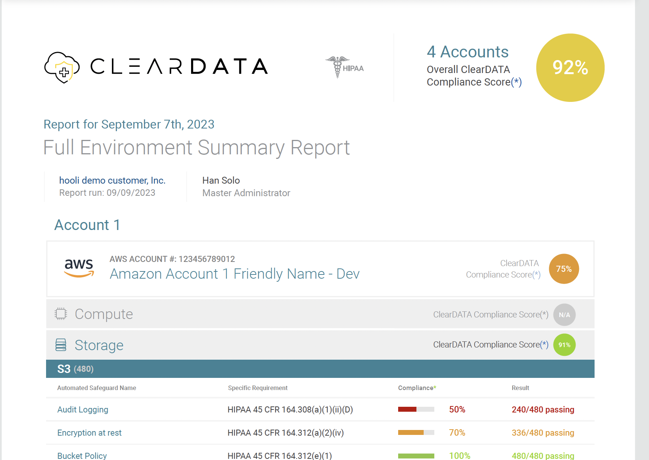Click Report run: 09/09/2023 text
Image resolution: width=649 pixels, height=460 pixels.
[x=107, y=193]
